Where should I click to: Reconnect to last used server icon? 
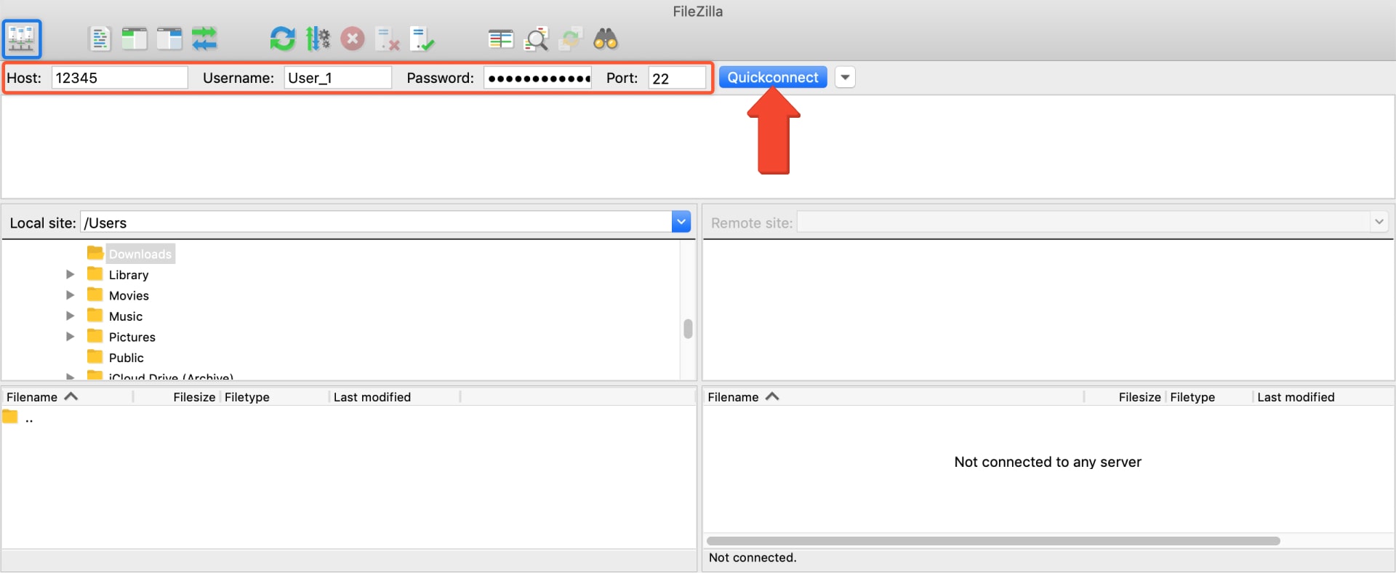[x=422, y=39]
